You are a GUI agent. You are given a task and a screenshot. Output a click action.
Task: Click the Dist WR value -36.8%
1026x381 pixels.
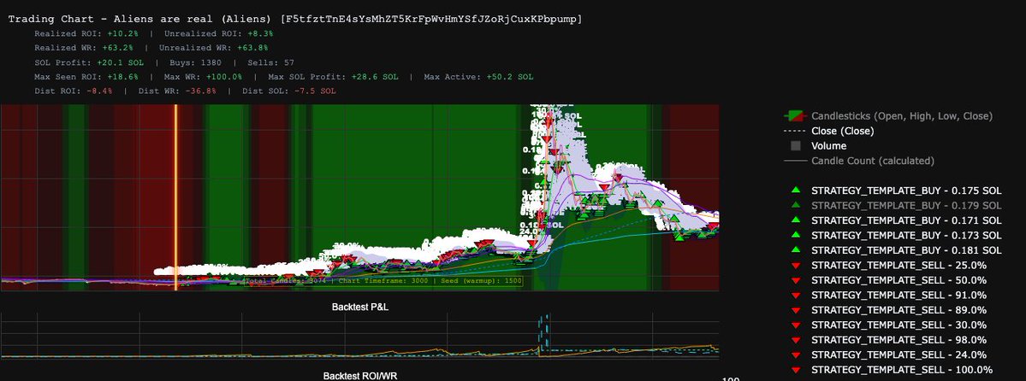pyautogui.click(x=200, y=91)
